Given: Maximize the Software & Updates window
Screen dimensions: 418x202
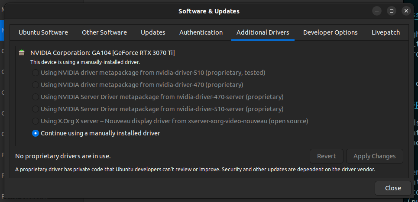Looking at the screenshot, I should tap(392, 11).
